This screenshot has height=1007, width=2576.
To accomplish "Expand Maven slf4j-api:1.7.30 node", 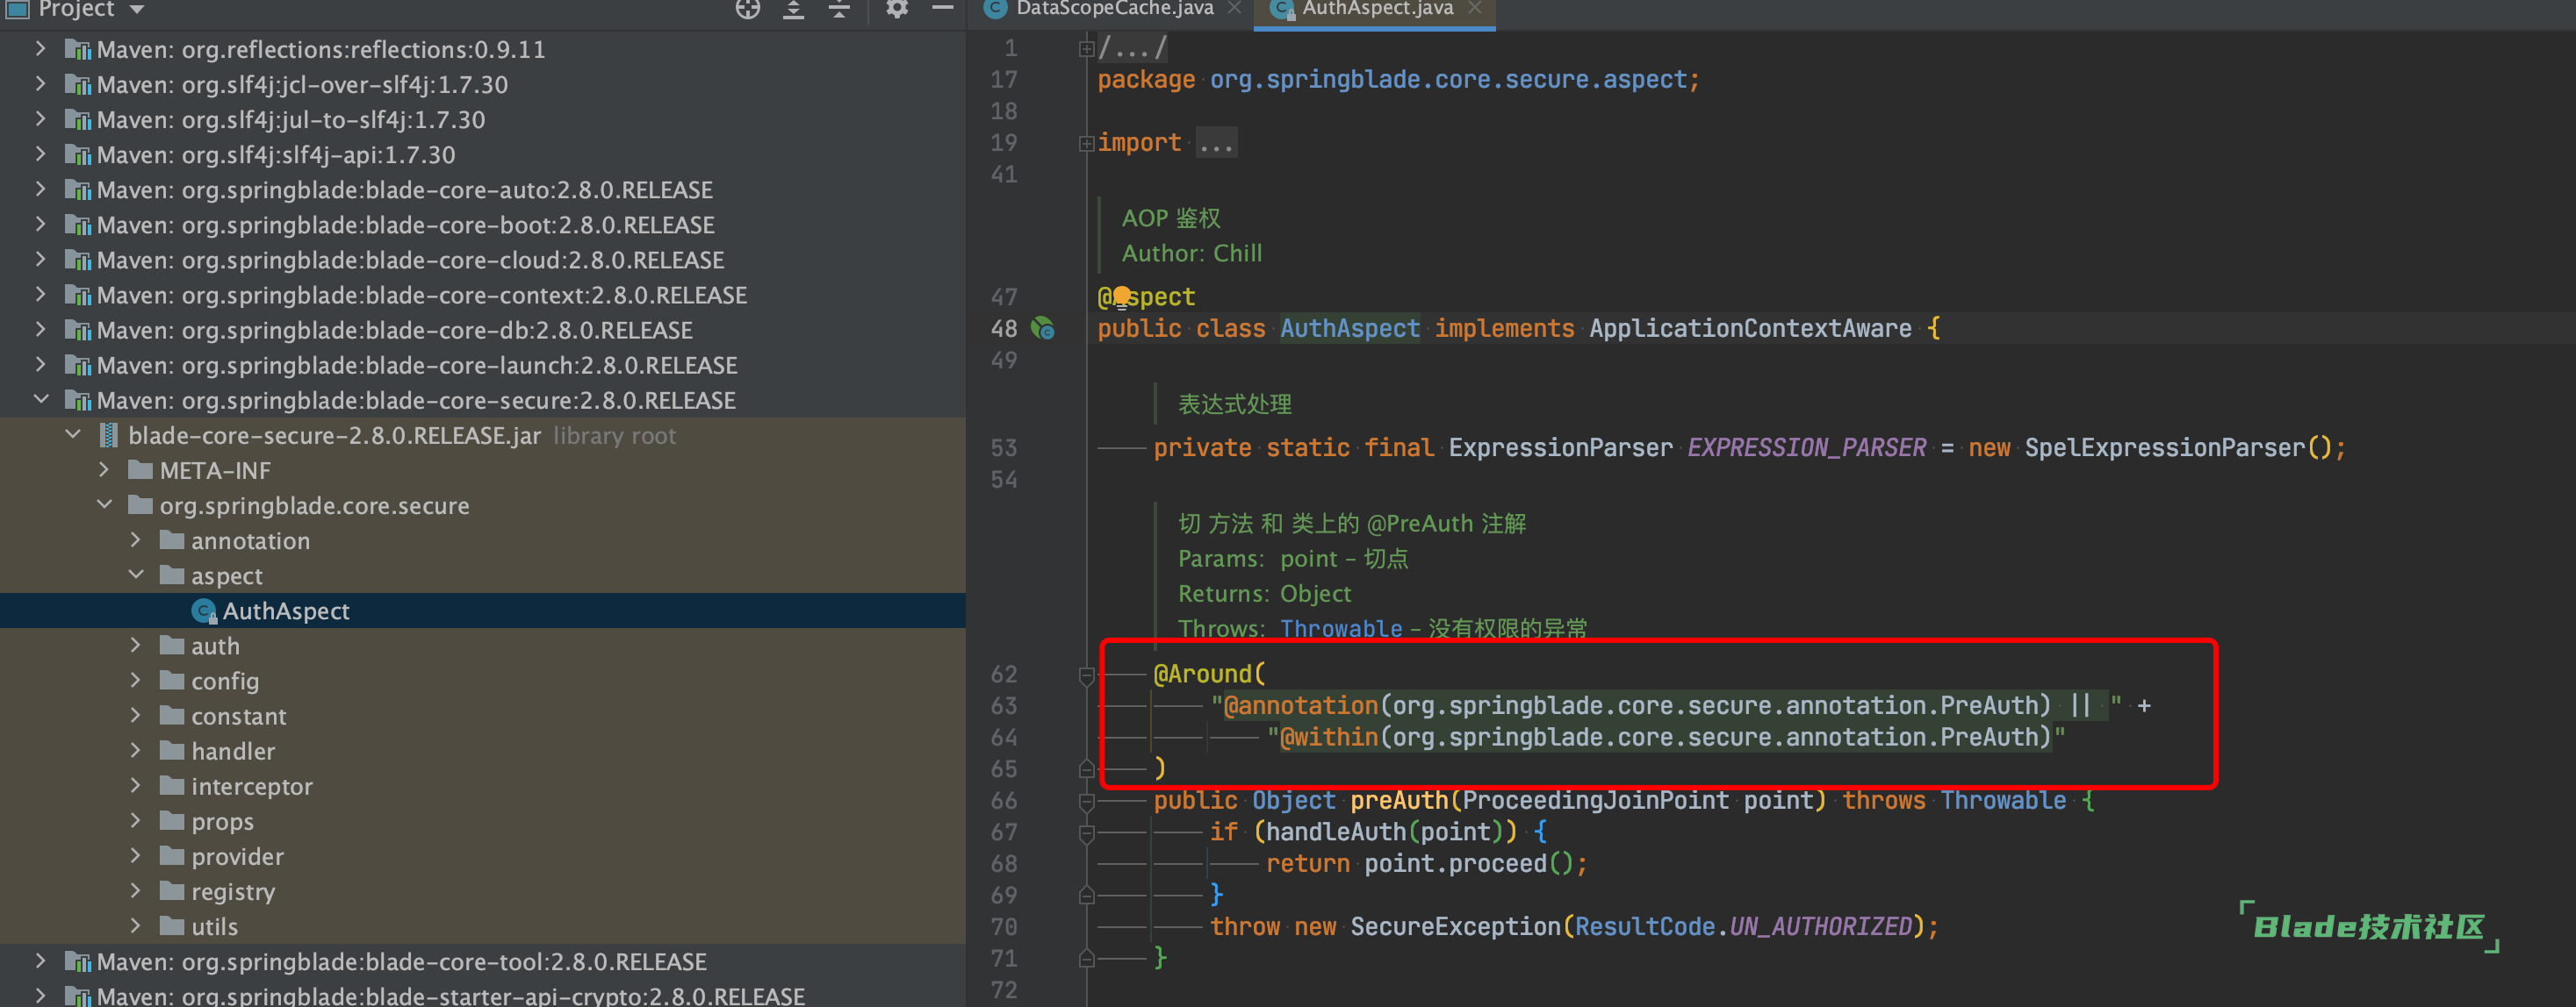I will (40, 154).
